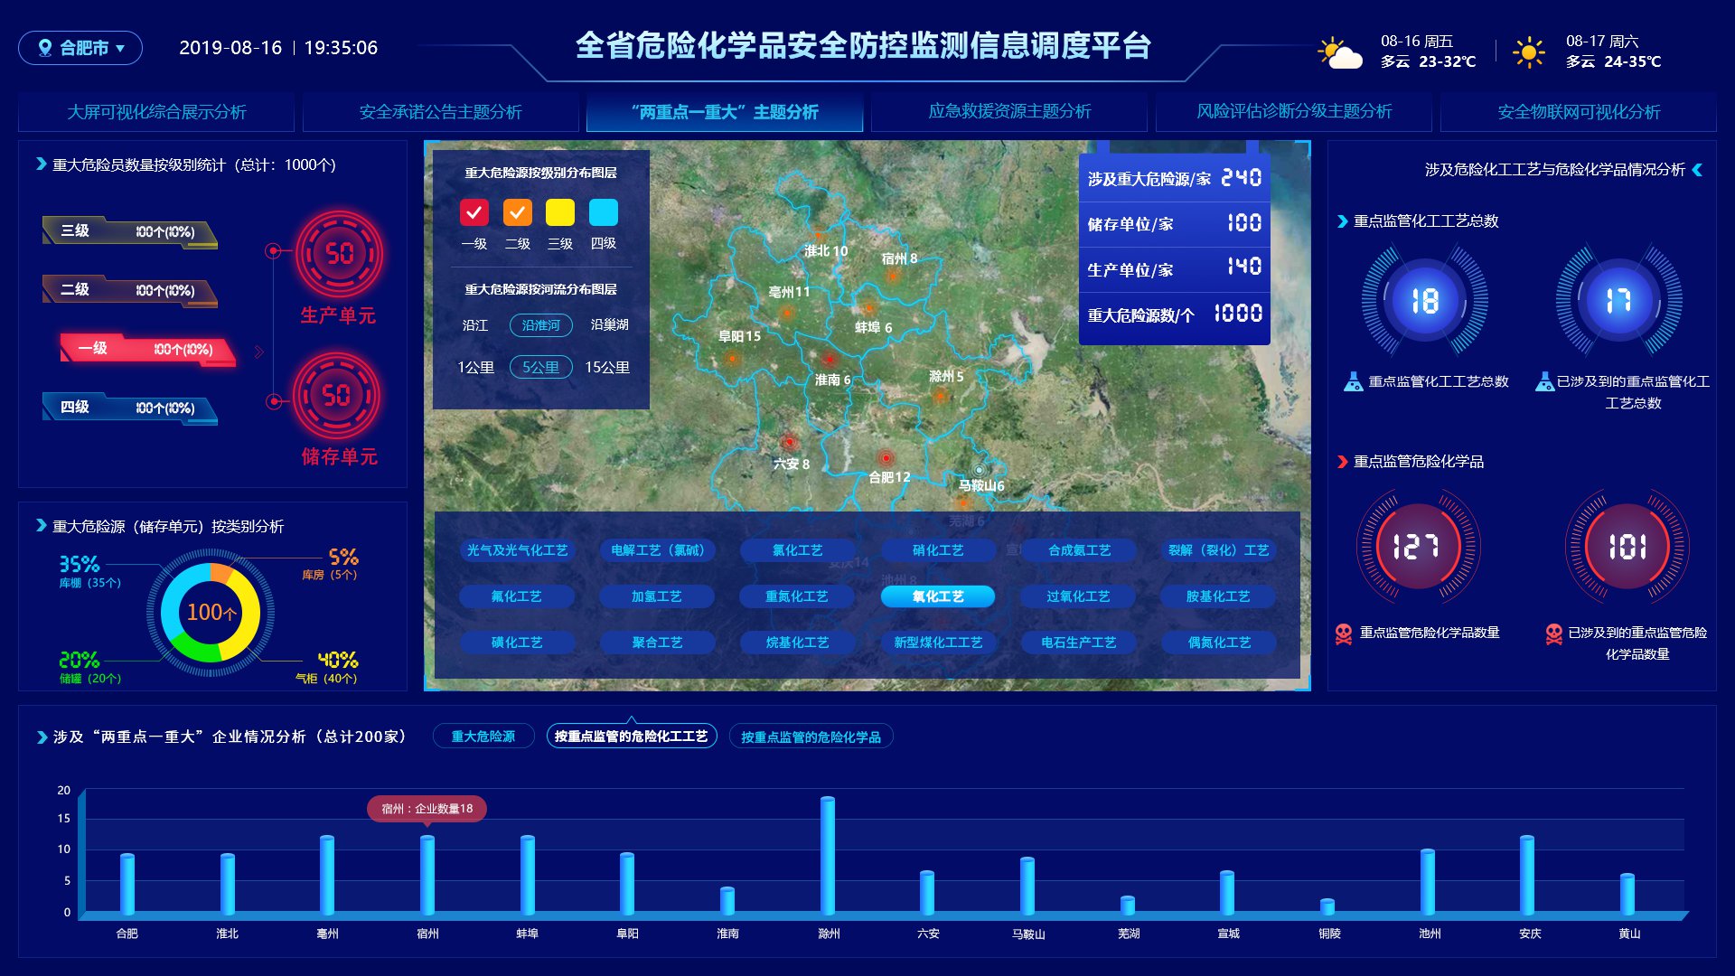Screen dimensions: 1735x976
Task: Select the 沿淮河 river option
Action: click(541, 325)
